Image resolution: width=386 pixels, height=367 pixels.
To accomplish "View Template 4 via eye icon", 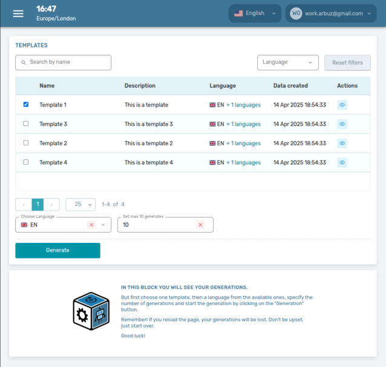I will (x=342, y=163).
